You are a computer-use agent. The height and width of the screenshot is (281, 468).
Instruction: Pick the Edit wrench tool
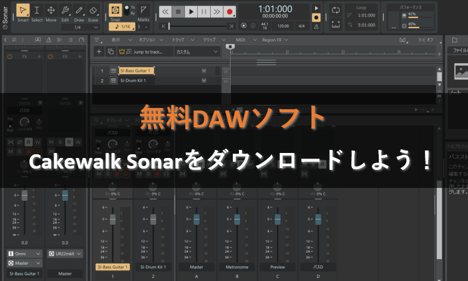65,11
